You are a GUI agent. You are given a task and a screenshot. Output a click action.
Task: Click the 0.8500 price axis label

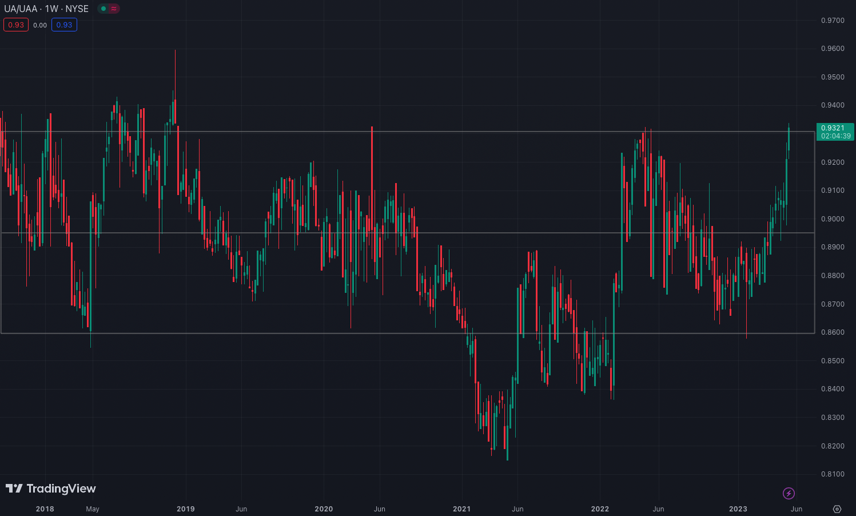(833, 361)
